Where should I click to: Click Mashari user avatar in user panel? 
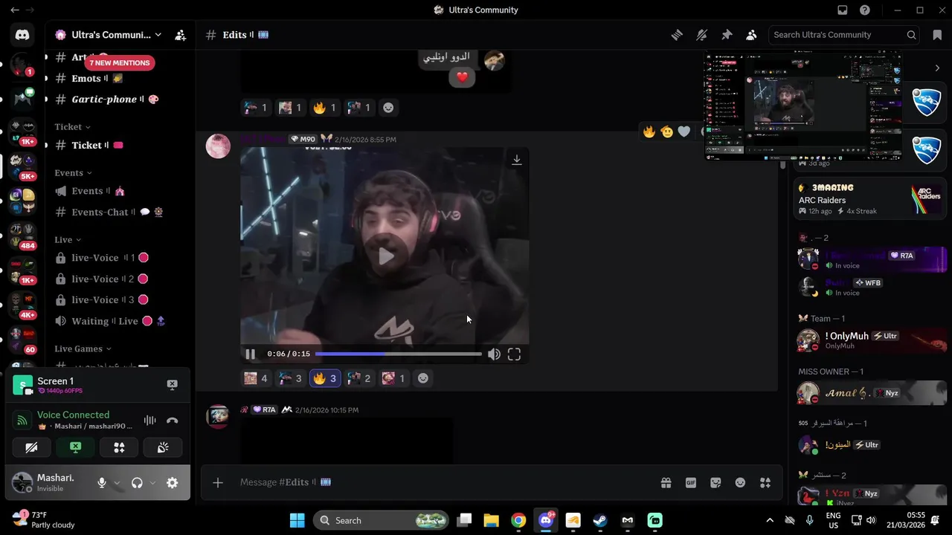tap(22, 483)
